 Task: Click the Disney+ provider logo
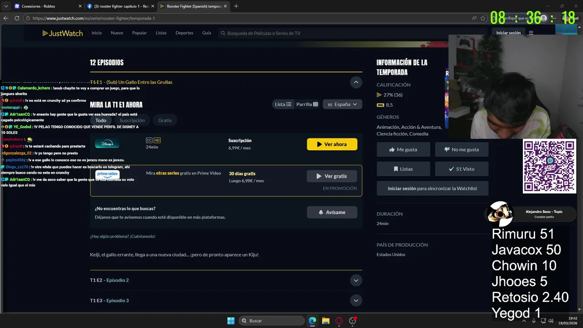(x=107, y=143)
